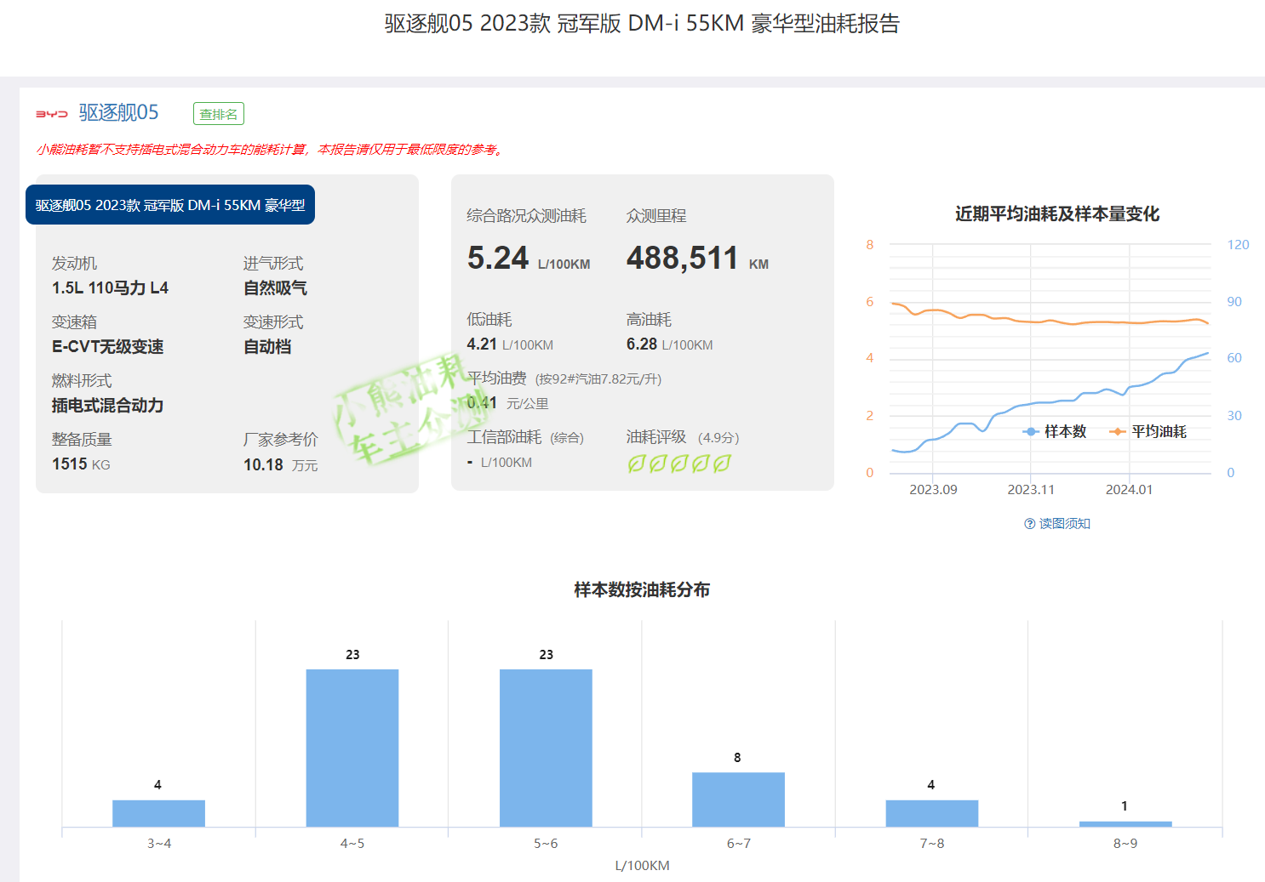Open the 读图须知 help link
The width and height of the screenshot is (1265, 882).
coord(1064,524)
